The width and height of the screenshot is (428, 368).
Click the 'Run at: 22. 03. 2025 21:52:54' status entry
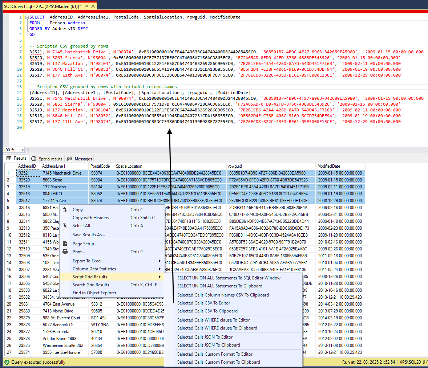pos(368,362)
